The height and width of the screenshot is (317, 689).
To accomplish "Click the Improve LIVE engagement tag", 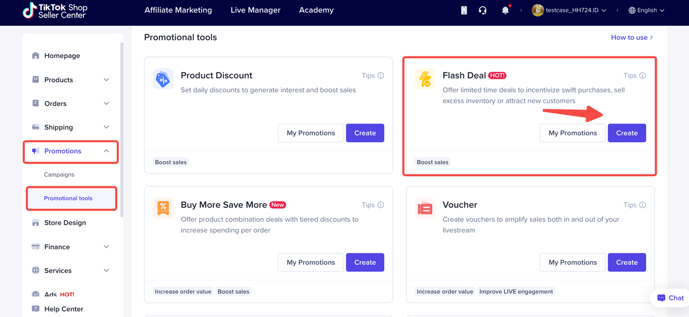I will click(x=516, y=292).
